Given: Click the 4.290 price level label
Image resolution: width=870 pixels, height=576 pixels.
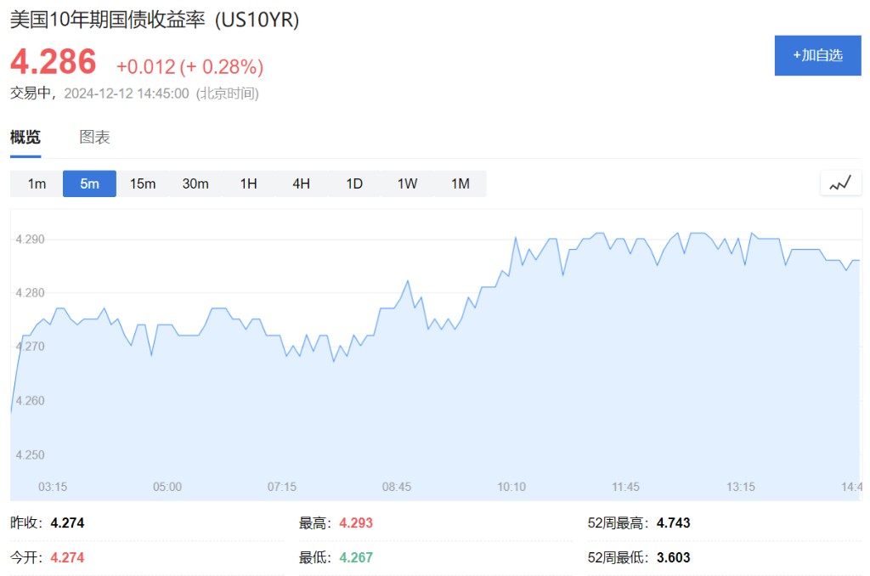Looking at the screenshot, I should click(x=30, y=240).
